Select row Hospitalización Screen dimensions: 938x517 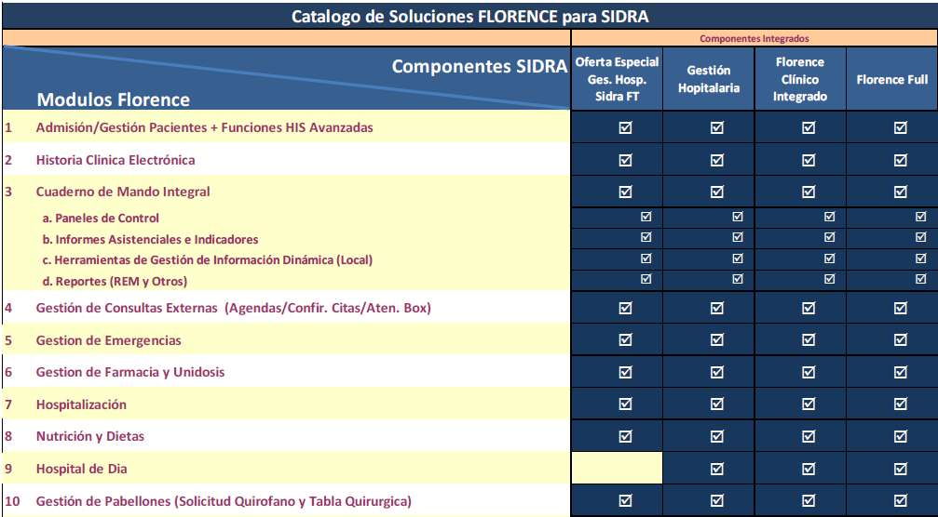(x=286, y=404)
